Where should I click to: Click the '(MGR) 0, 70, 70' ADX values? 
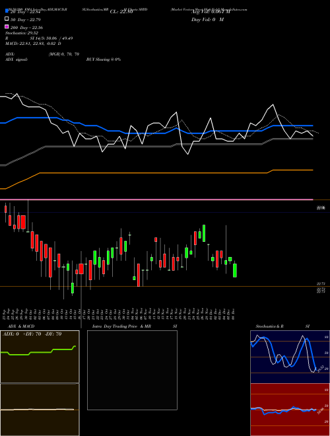64,54
